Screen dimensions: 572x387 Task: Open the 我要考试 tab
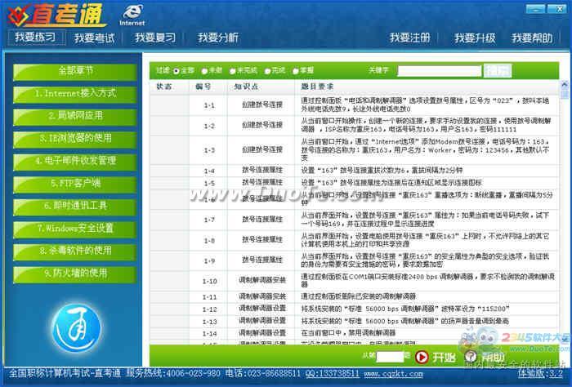pos(94,38)
